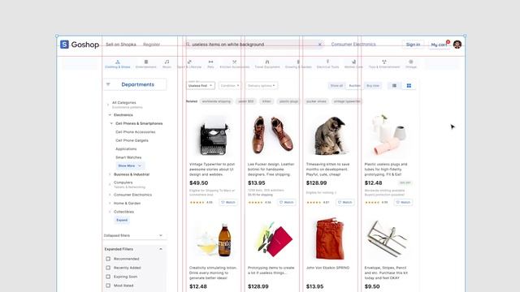Open the Music category

[x=167, y=64]
